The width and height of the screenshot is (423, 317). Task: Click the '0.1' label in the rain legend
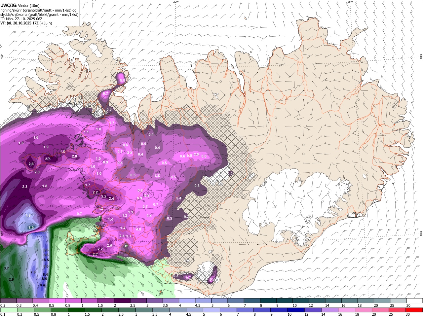(3, 314)
